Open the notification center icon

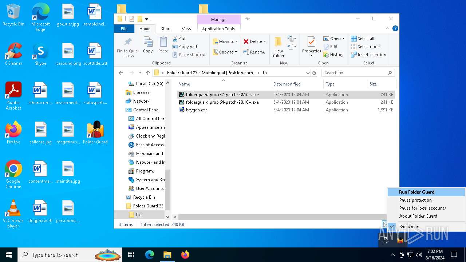[x=454, y=255]
